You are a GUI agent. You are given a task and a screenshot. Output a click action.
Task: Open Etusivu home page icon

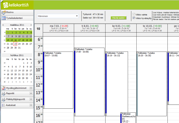(4, 13)
